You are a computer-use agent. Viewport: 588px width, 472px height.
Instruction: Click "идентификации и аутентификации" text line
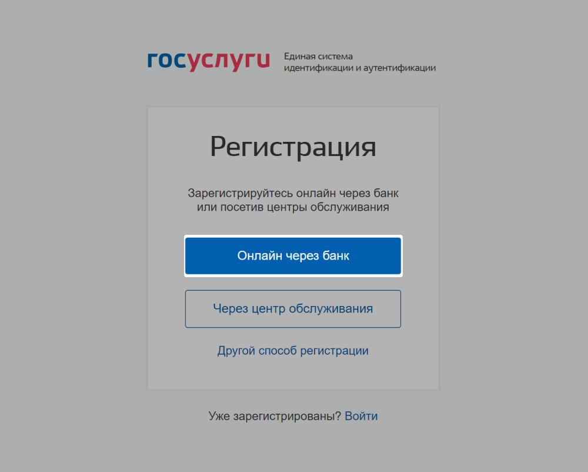tap(360, 68)
